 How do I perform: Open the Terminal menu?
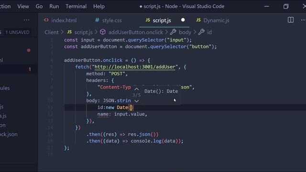pos(76,6)
